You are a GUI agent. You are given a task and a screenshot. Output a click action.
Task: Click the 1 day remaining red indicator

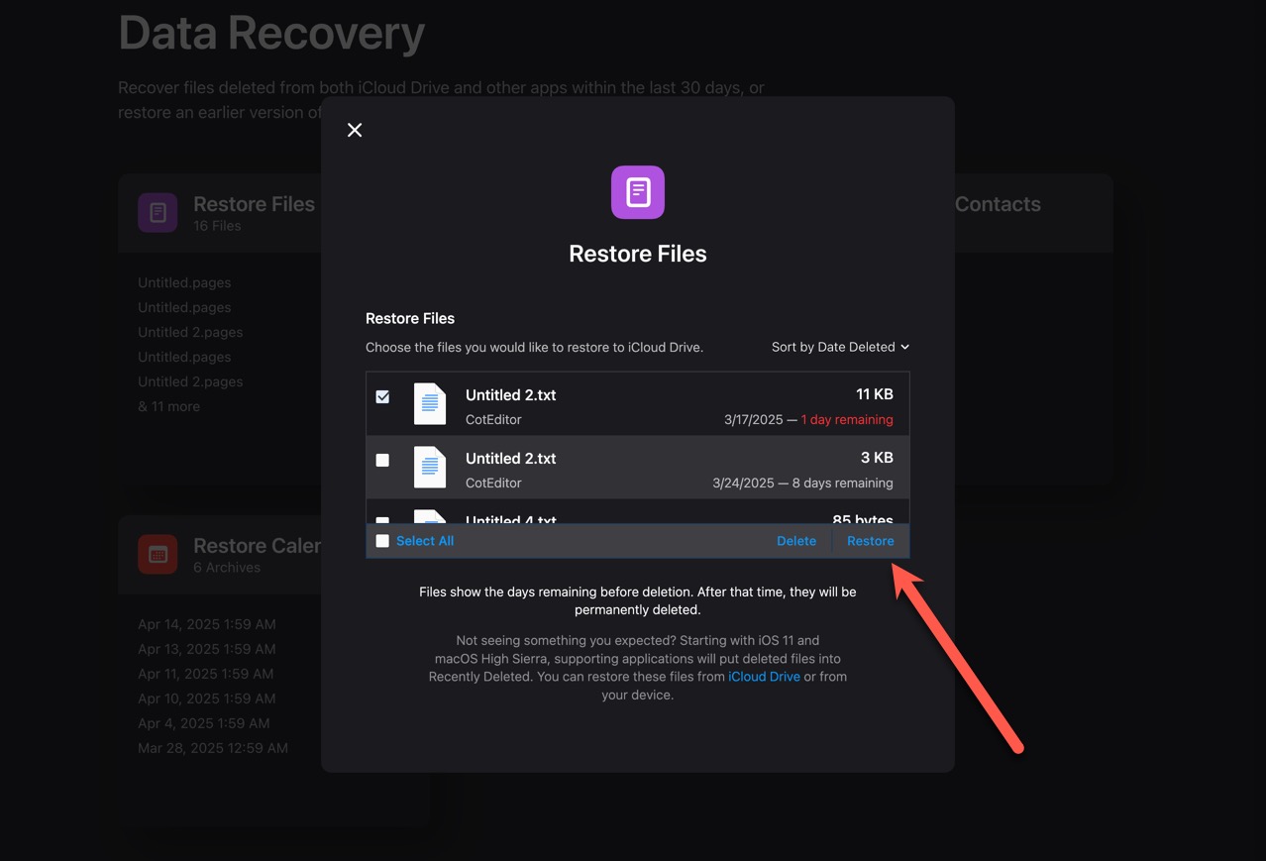pyautogui.click(x=847, y=419)
